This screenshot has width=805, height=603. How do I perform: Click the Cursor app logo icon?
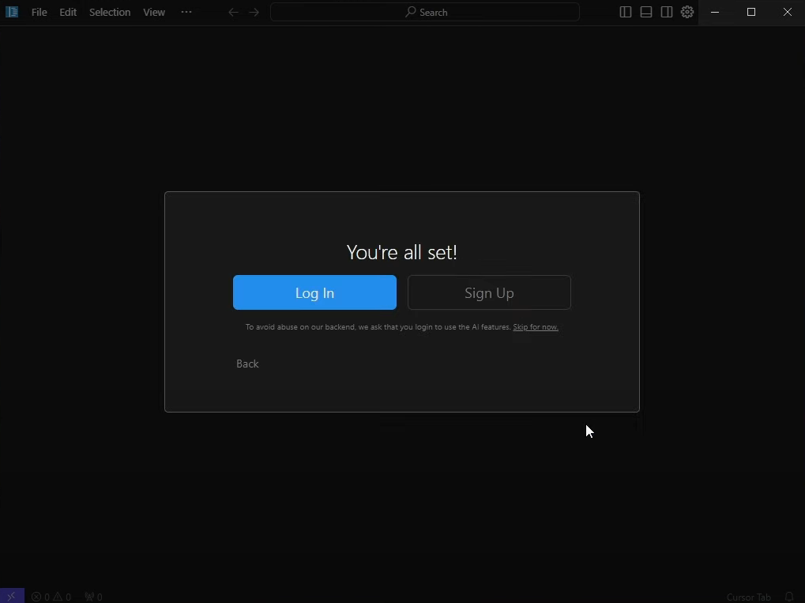(12, 12)
